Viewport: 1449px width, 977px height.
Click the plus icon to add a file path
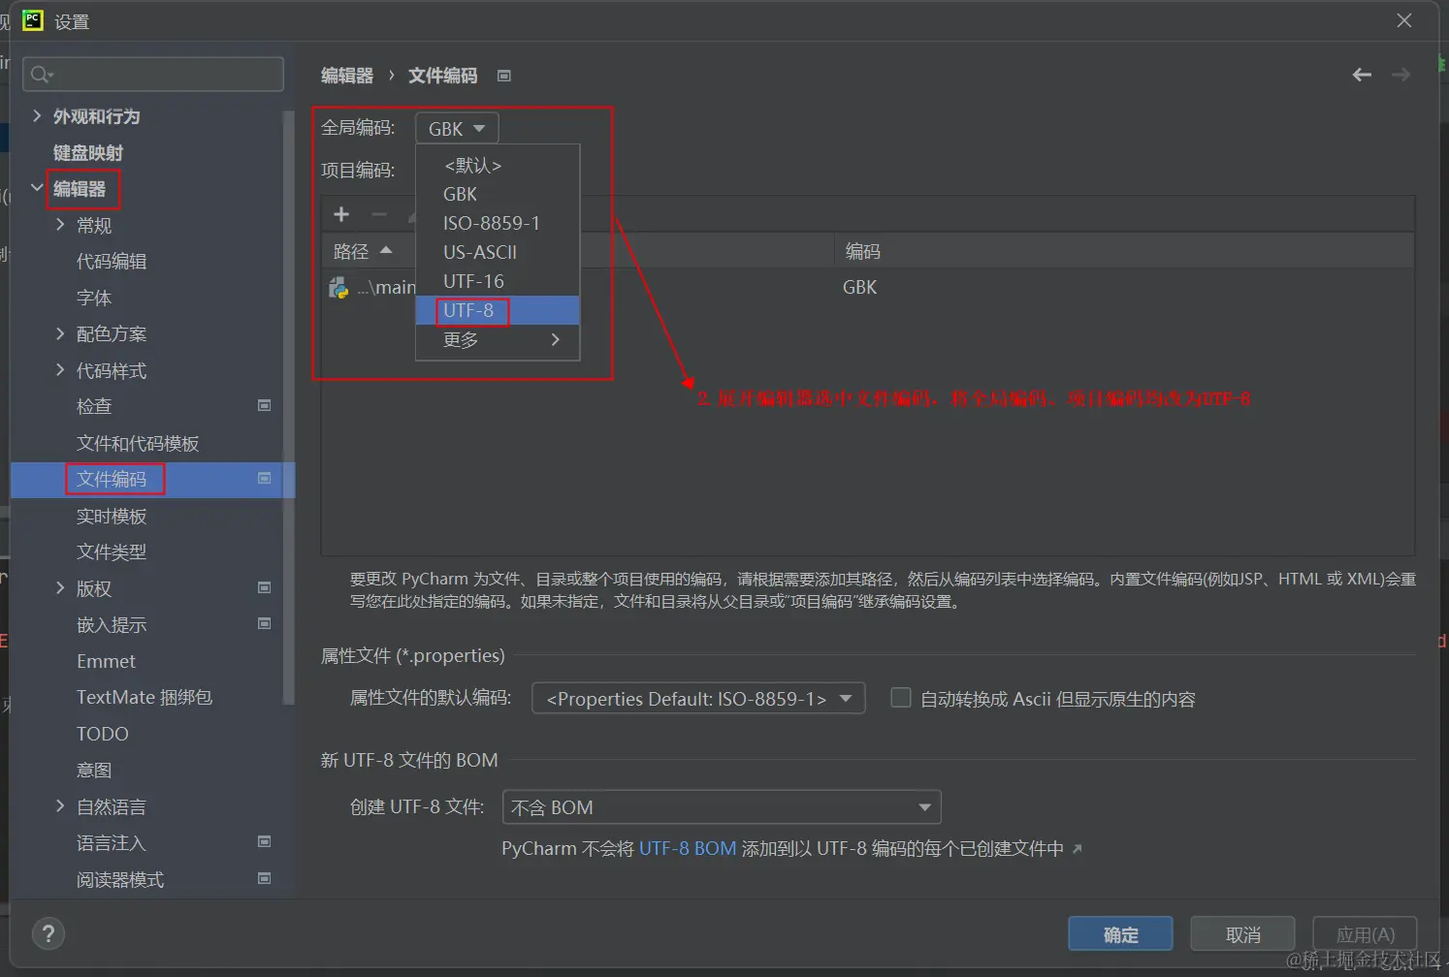(x=341, y=214)
